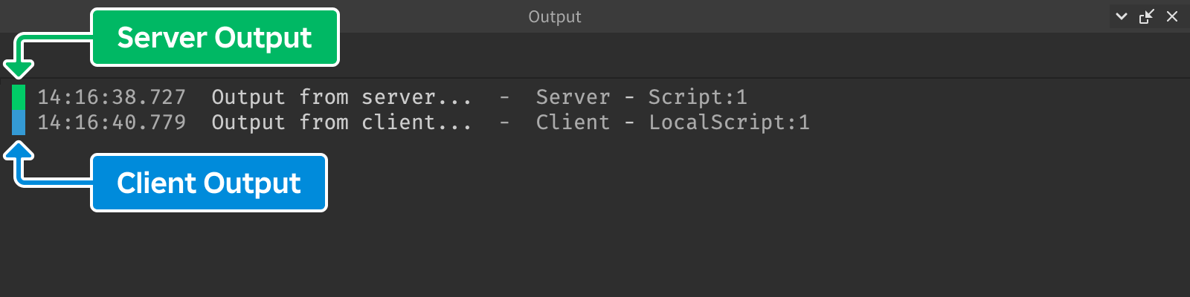
Task: Select the 14:16:40.779 timestamp
Action: point(112,123)
